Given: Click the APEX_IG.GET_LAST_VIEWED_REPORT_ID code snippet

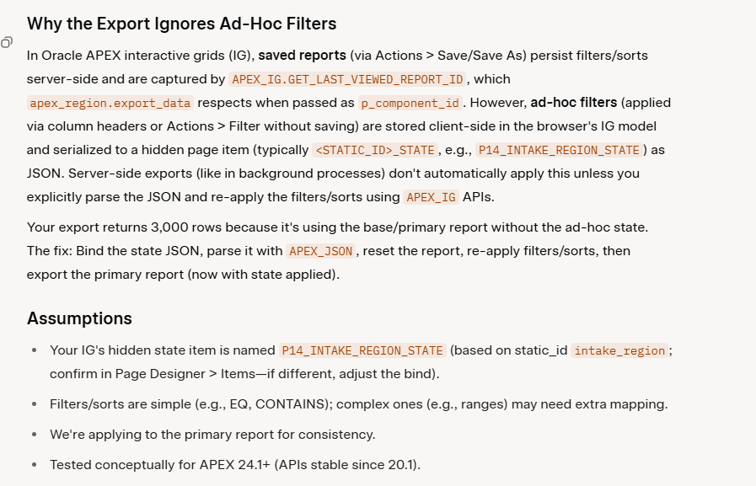Looking at the screenshot, I should point(346,79).
